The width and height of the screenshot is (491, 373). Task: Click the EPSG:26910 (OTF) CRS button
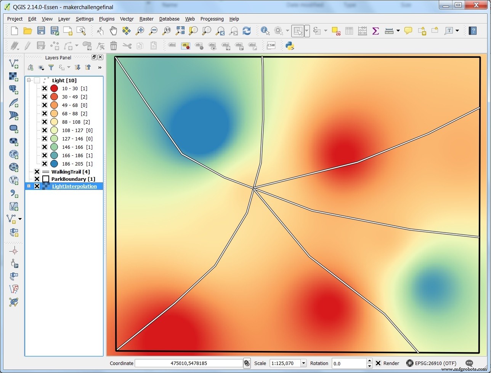pyautogui.click(x=431, y=363)
